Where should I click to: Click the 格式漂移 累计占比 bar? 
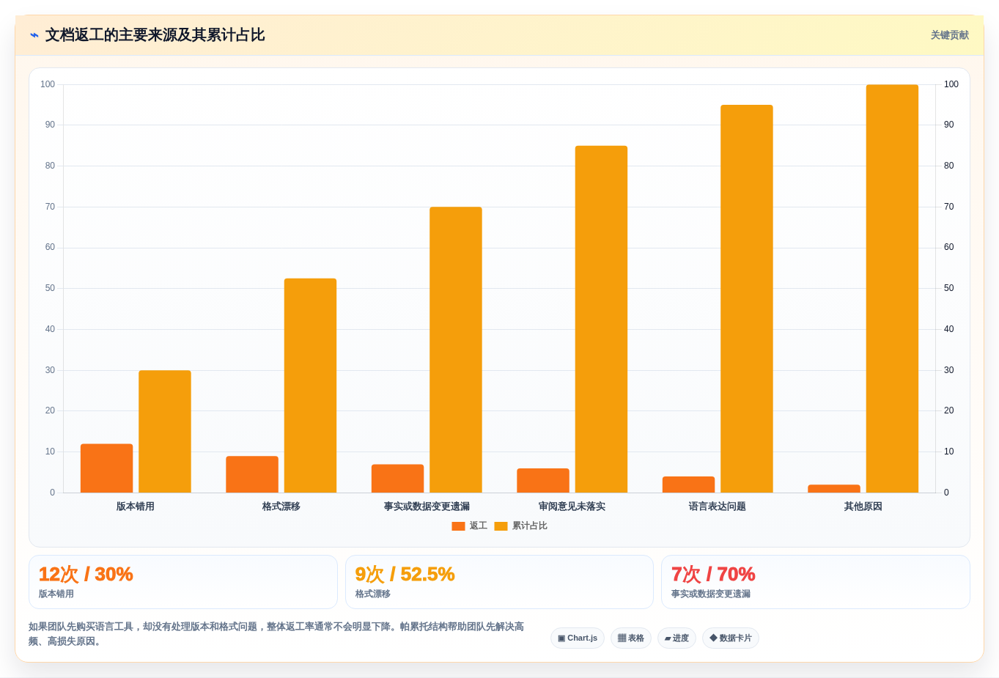pyautogui.click(x=310, y=386)
